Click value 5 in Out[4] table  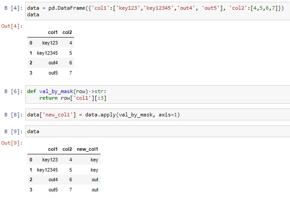(71, 53)
